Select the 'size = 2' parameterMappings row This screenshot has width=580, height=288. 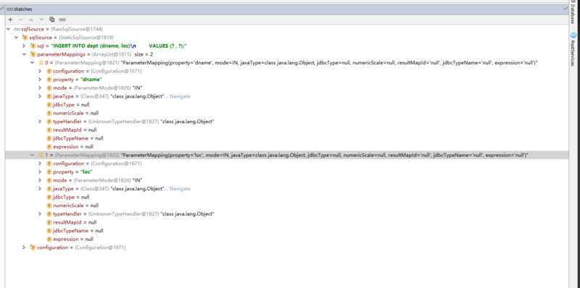144,54
